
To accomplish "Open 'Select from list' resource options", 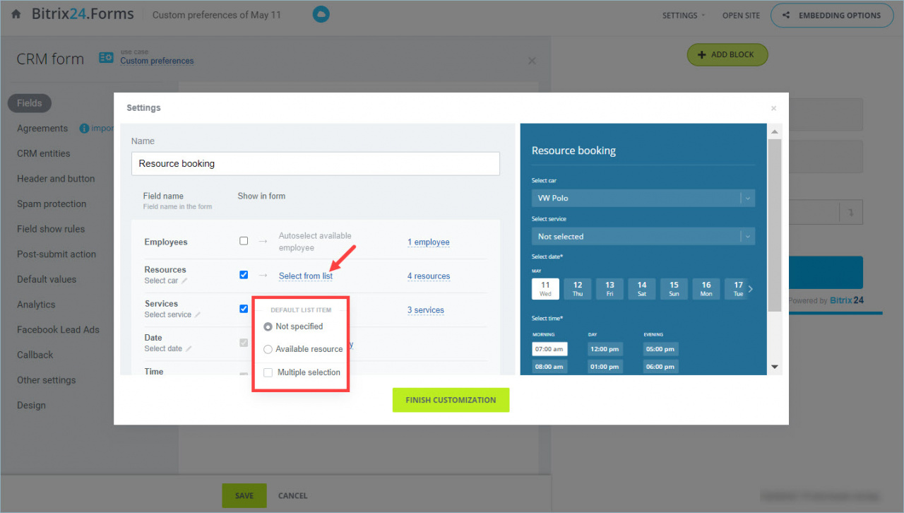I will tap(306, 276).
